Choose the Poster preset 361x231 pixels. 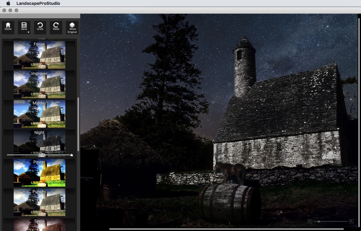click(39, 173)
